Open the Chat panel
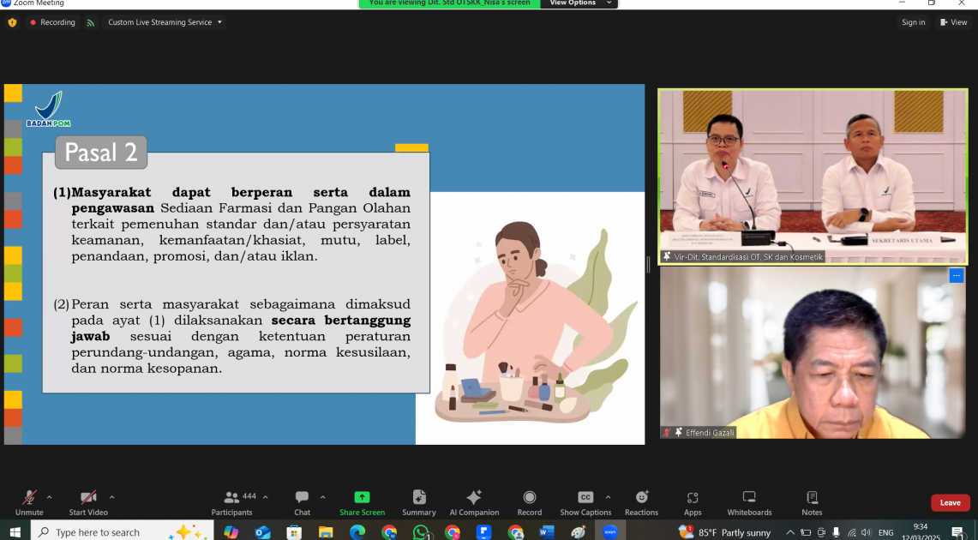This screenshot has width=978, height=540. point(302,502)
